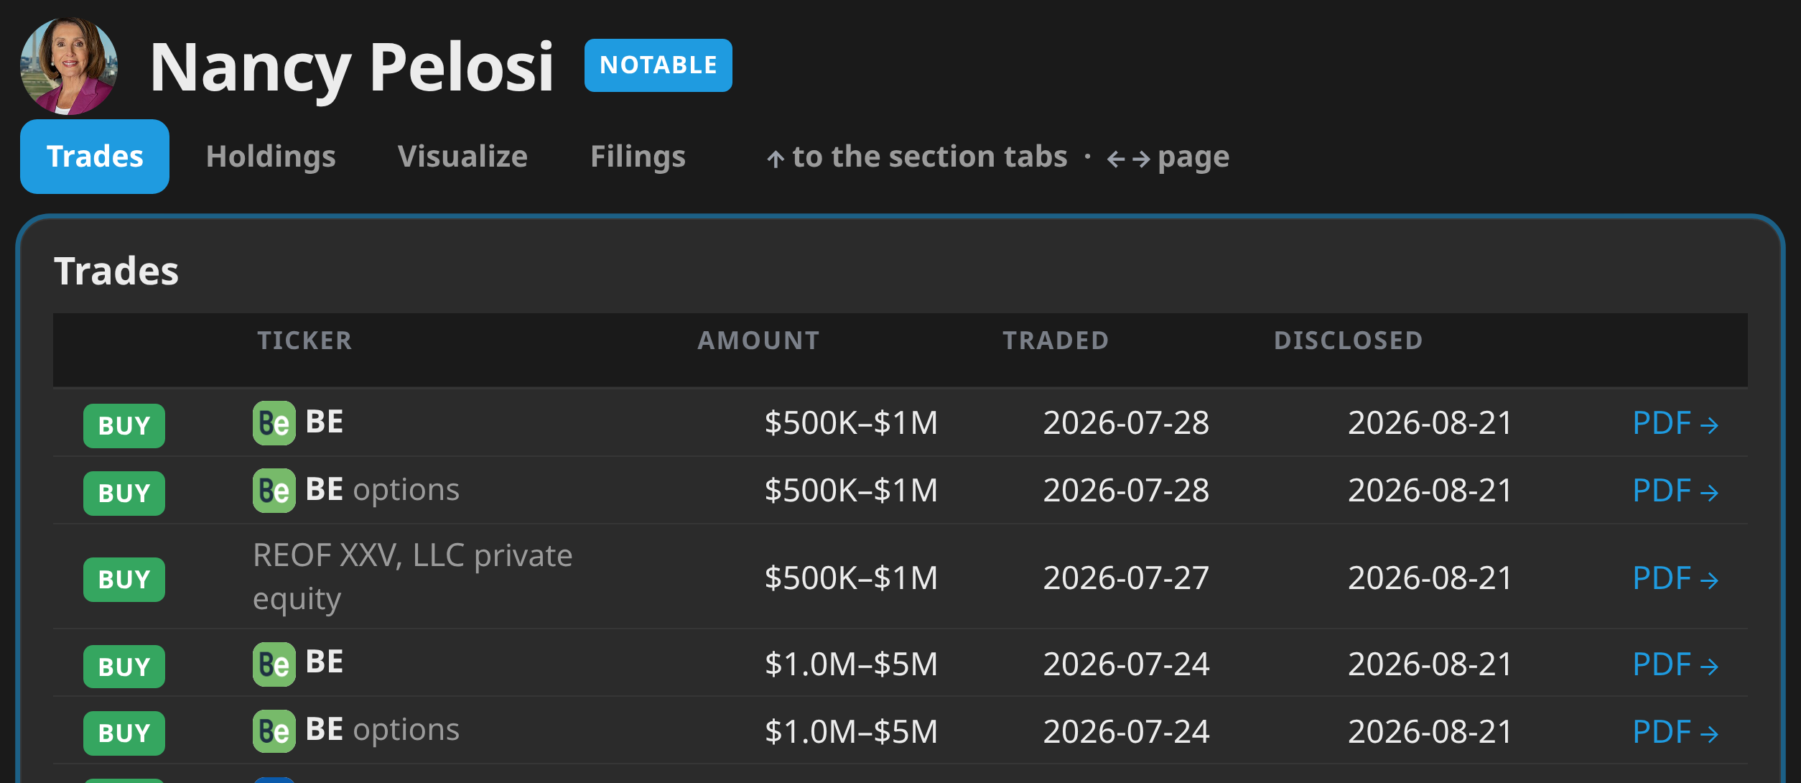
Task: Open PDF for the REOF XXV, LLC trade
Action: click(1675, 578)
